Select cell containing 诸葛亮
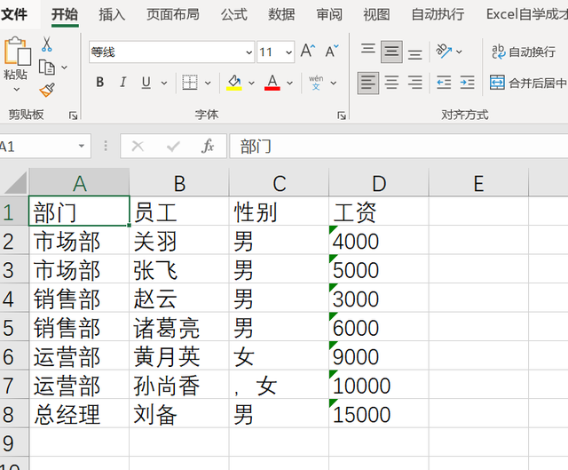Viewport: 568px width, 470px height. click(179, 327)
